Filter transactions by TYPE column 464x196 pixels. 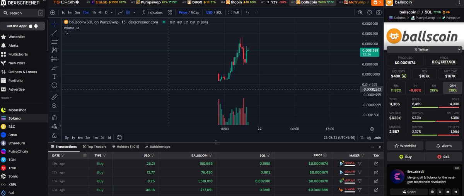(x=104, y=155)
